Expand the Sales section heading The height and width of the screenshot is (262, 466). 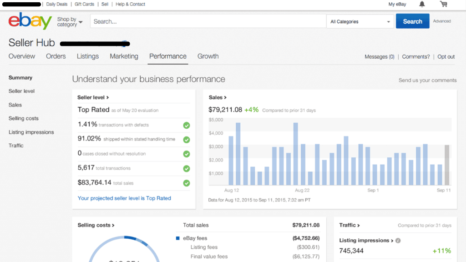218,97
